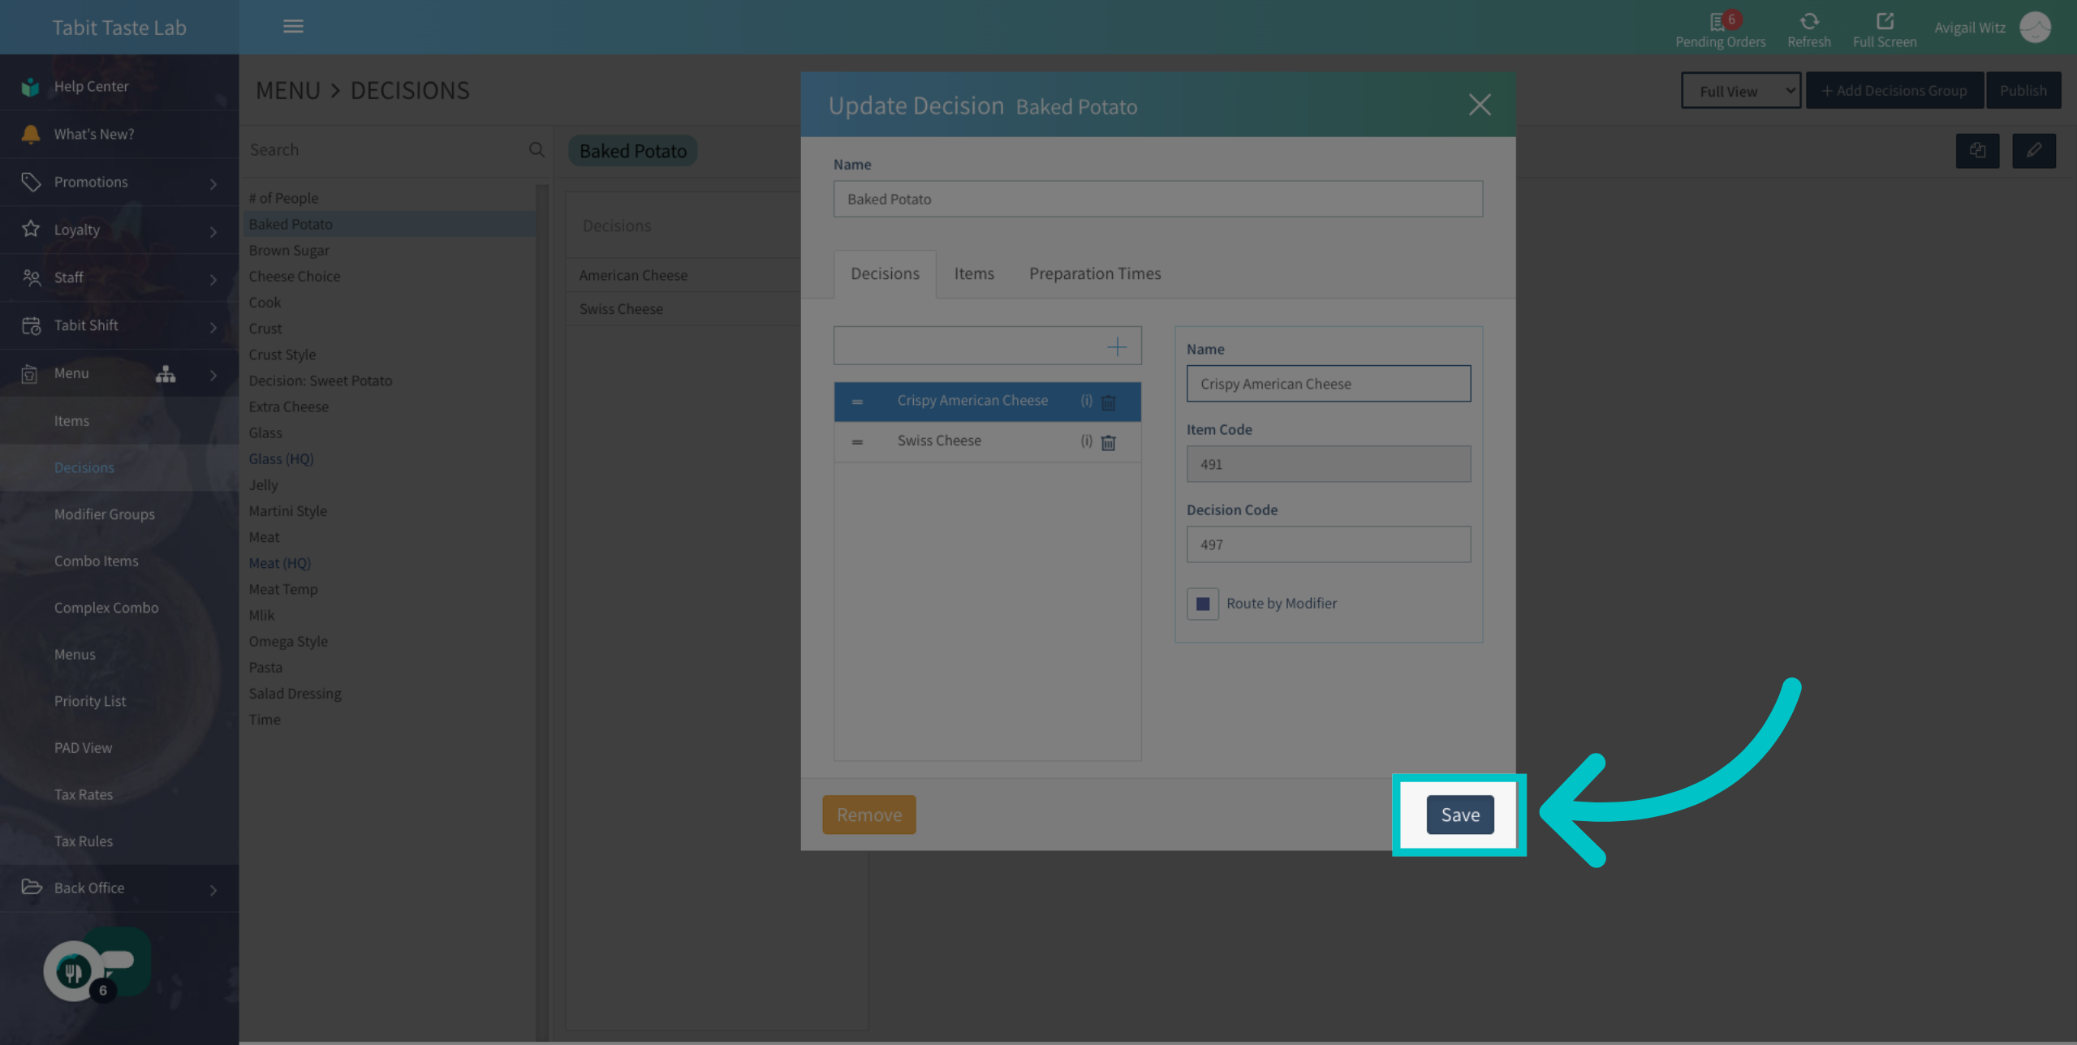Enter Full Screen mode icon

(x=1884, y=21)
